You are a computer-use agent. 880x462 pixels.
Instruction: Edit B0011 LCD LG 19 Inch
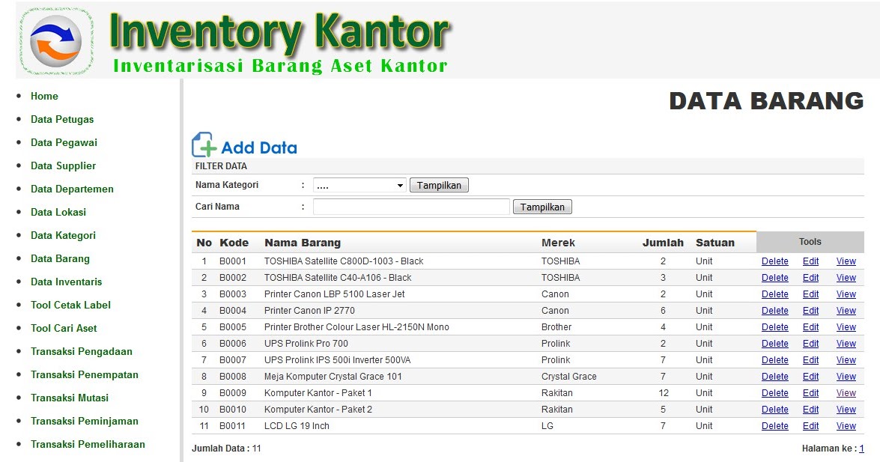(x=810, y=425)
